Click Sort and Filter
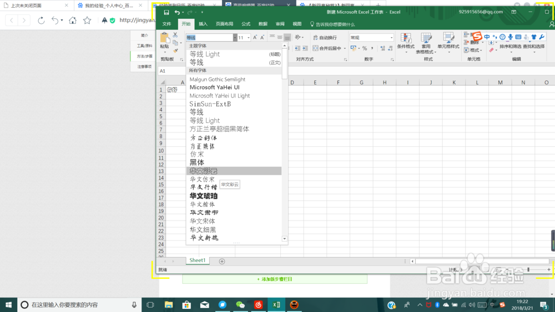The image size is (555, 312). click(510, 47)
